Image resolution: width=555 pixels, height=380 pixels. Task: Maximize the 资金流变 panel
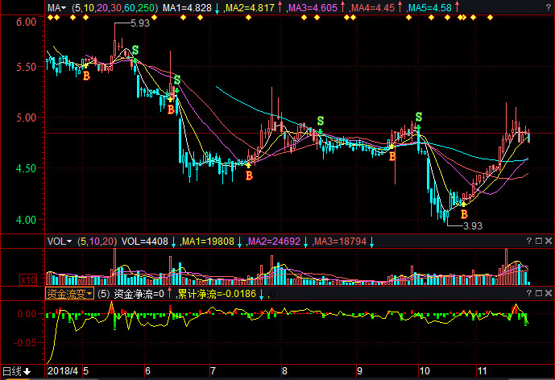coord(537,294)
